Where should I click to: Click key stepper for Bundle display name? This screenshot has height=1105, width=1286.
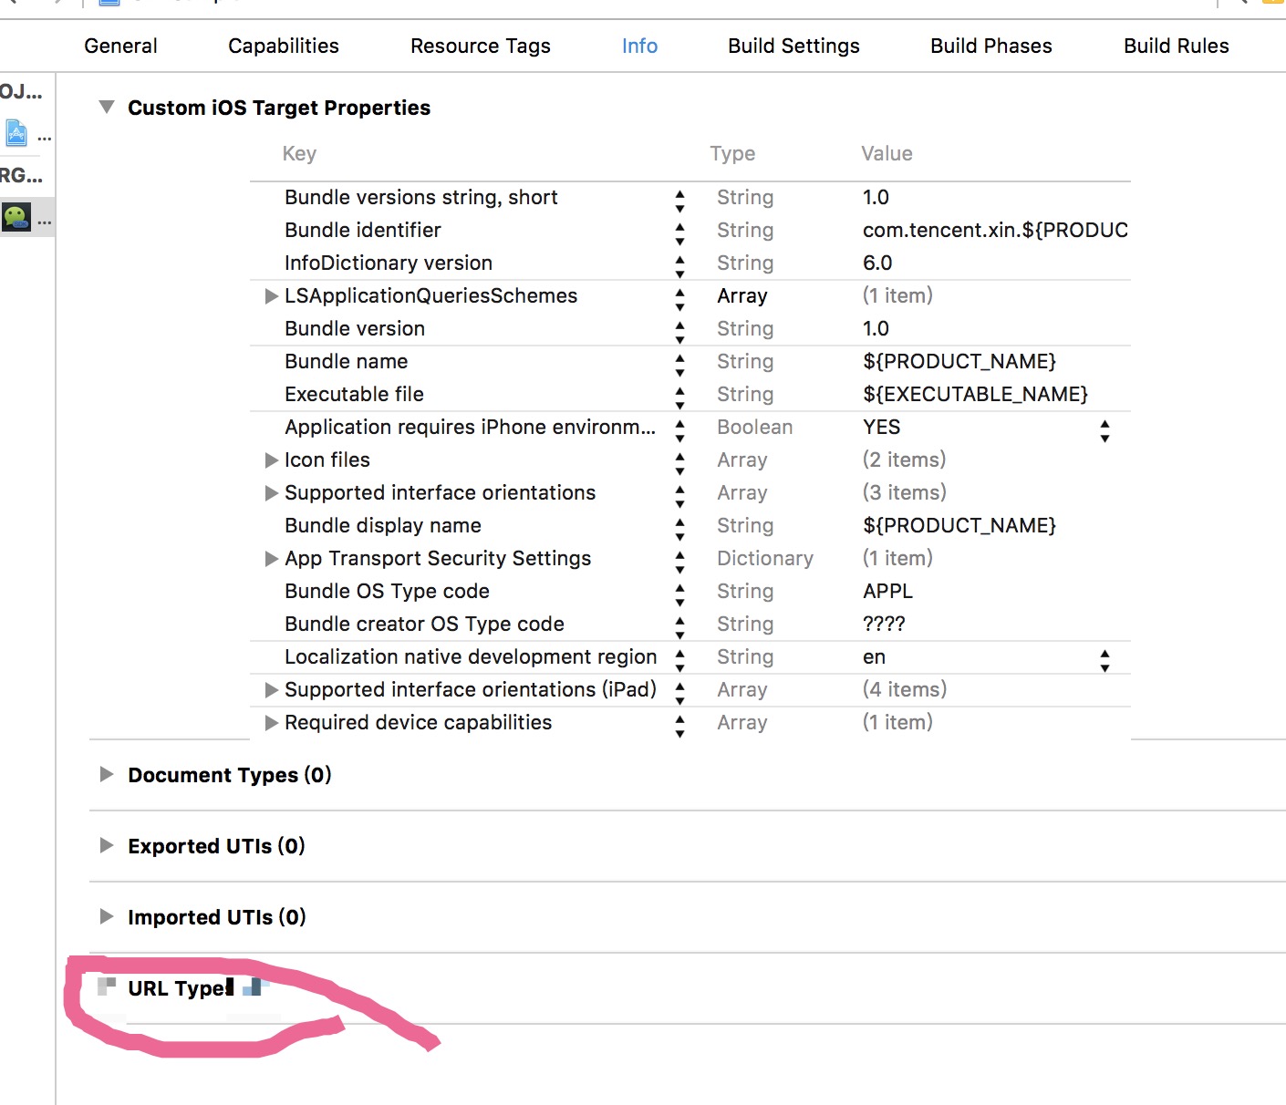[679, 529]
